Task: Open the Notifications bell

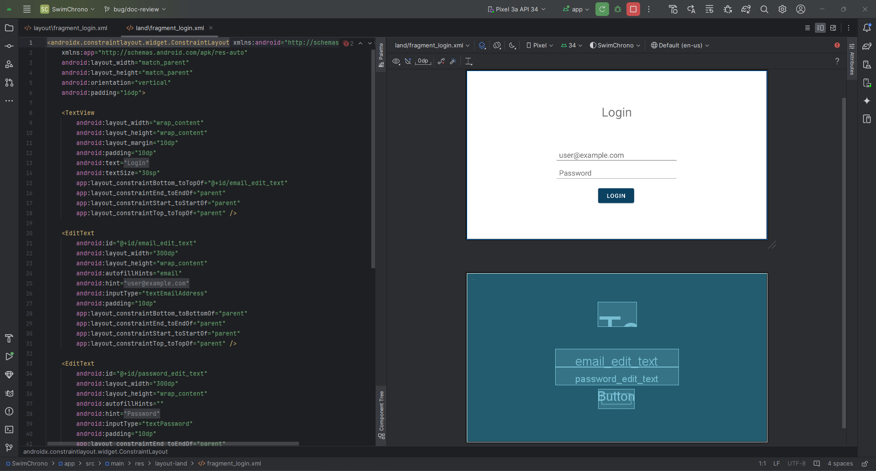Action: point(867,28)
